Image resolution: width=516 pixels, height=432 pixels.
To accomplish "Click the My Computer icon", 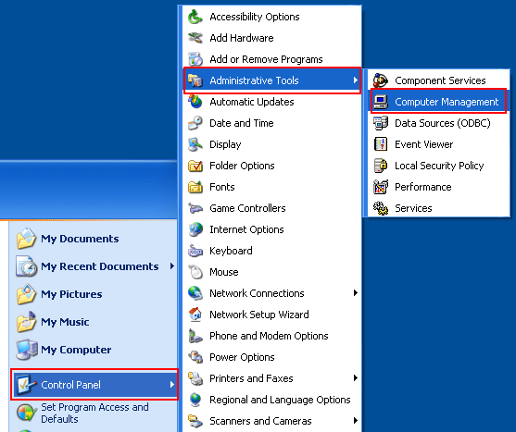I will coord(26,350).
